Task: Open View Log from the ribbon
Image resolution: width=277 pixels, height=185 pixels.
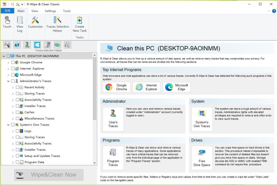Action: click(x=20, y=24)
